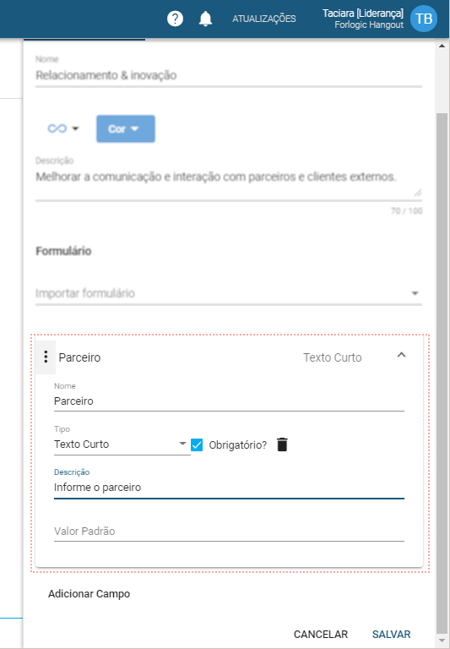Click the field Nome input containing Parceiro
Viewport: 450px width, 649px height.
[x=229, y=401]
